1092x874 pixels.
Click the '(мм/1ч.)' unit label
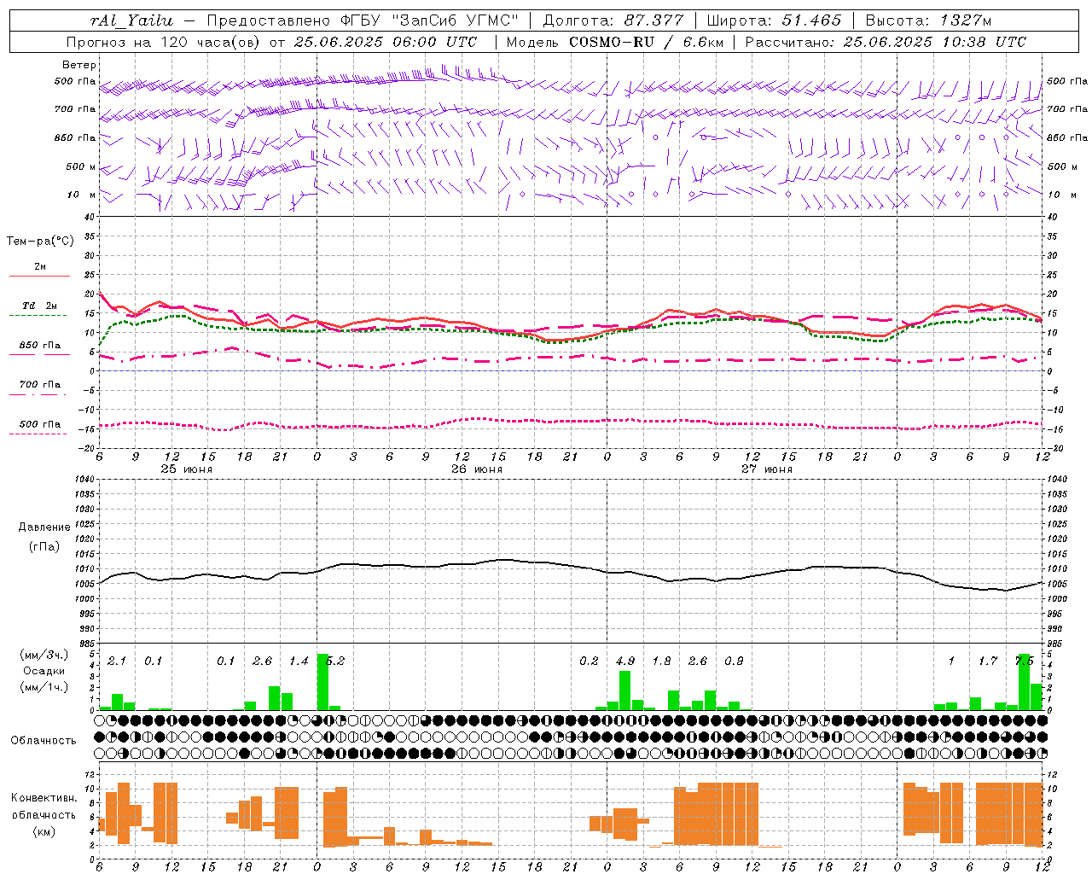44,687
